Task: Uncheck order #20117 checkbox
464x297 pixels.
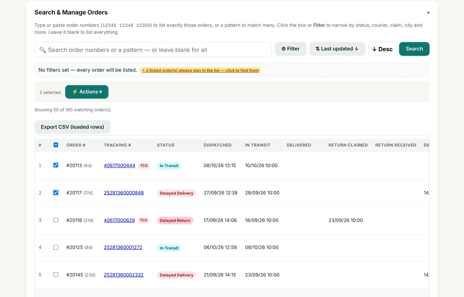Action: [56, 193]
